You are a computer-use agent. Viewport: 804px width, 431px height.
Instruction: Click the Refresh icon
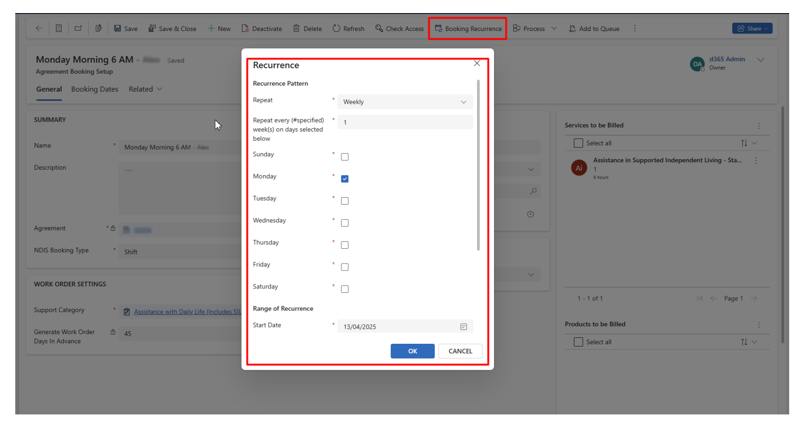336,28
